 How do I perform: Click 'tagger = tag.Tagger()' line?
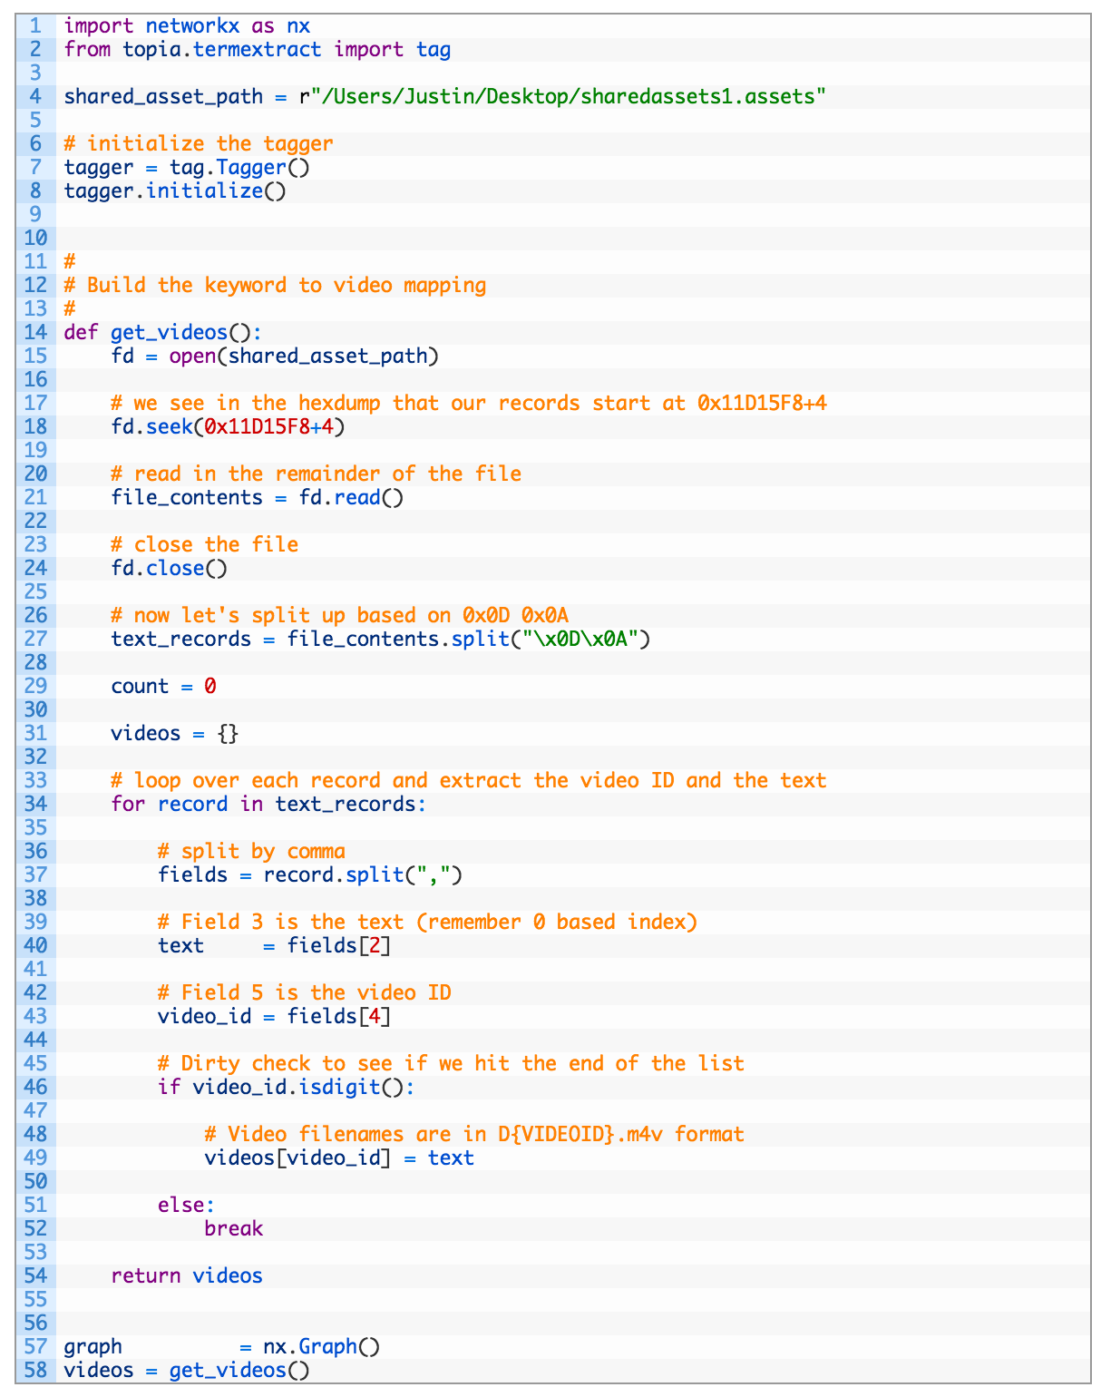[x=187, y=167]
